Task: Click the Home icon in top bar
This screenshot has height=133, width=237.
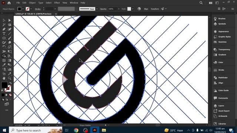Action: (9, 3)
